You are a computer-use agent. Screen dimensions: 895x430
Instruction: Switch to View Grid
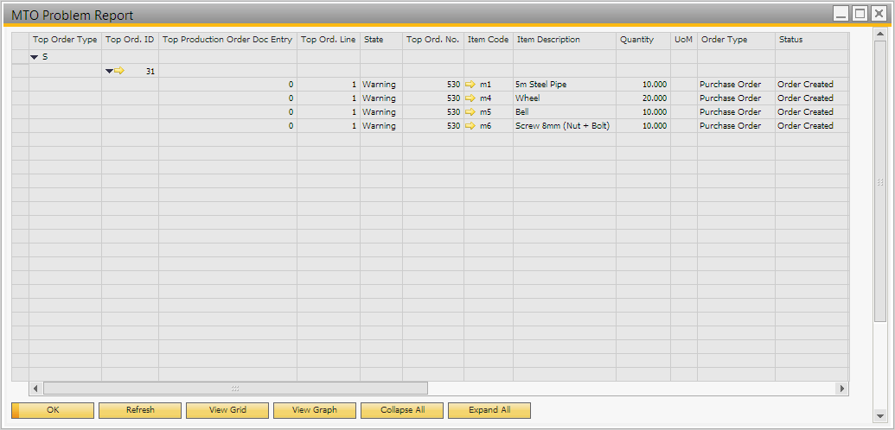[x=227, y=410]
